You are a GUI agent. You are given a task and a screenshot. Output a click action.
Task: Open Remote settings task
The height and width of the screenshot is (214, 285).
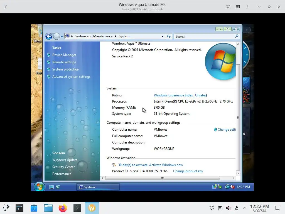(x=64, y=62)
